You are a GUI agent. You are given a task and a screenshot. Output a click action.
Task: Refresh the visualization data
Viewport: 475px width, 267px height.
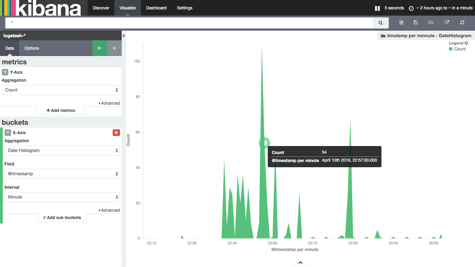click(x=462, y=22)
